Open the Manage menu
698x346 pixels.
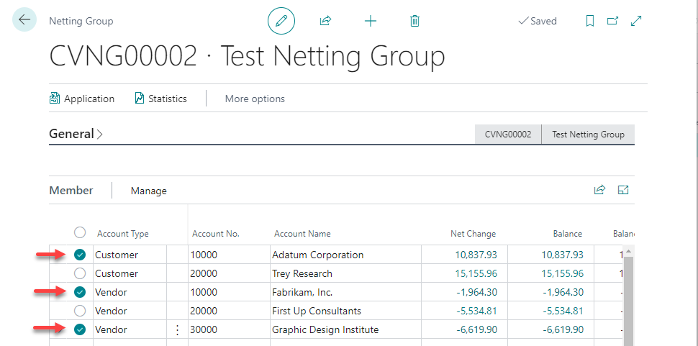[148, 191]
